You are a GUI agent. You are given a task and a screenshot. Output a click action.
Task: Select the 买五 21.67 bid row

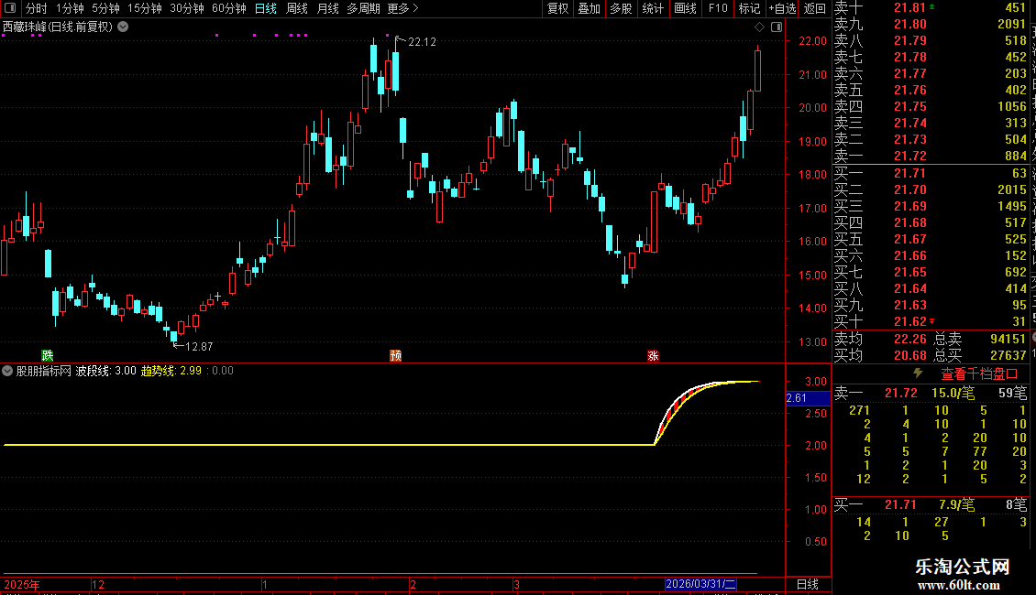[931, 240]
